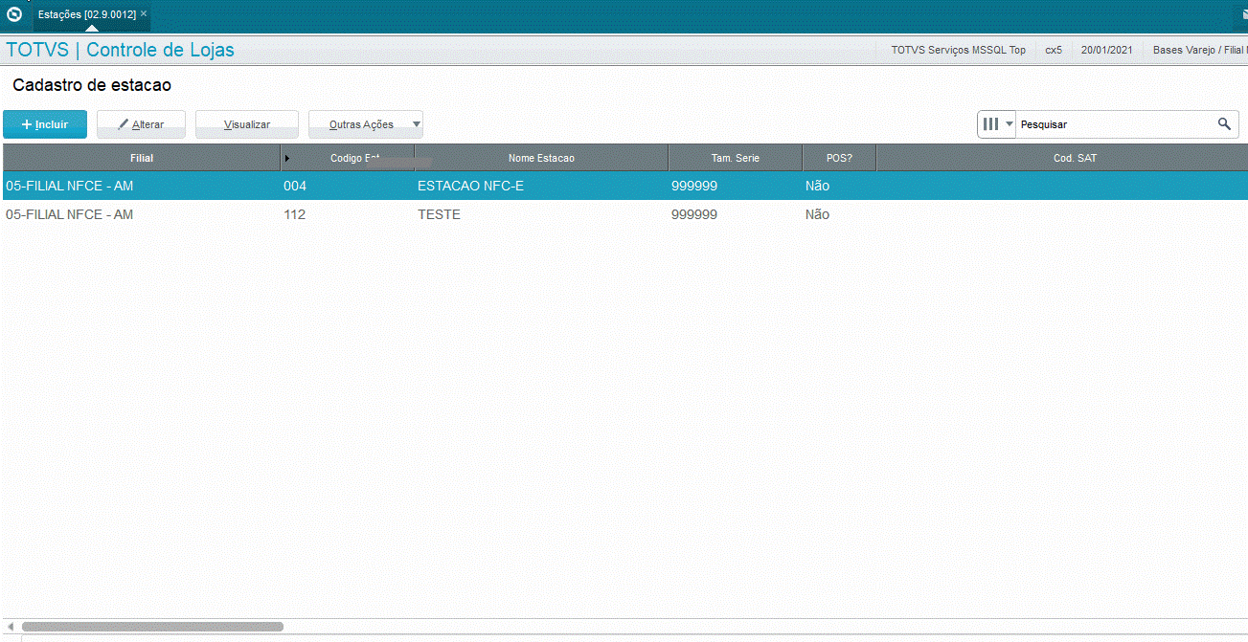Image resolution: width=1248 pixels, height=642 pixels.
Task: Click the Tam. Serie column header
Action: click(x=735, y=158)
